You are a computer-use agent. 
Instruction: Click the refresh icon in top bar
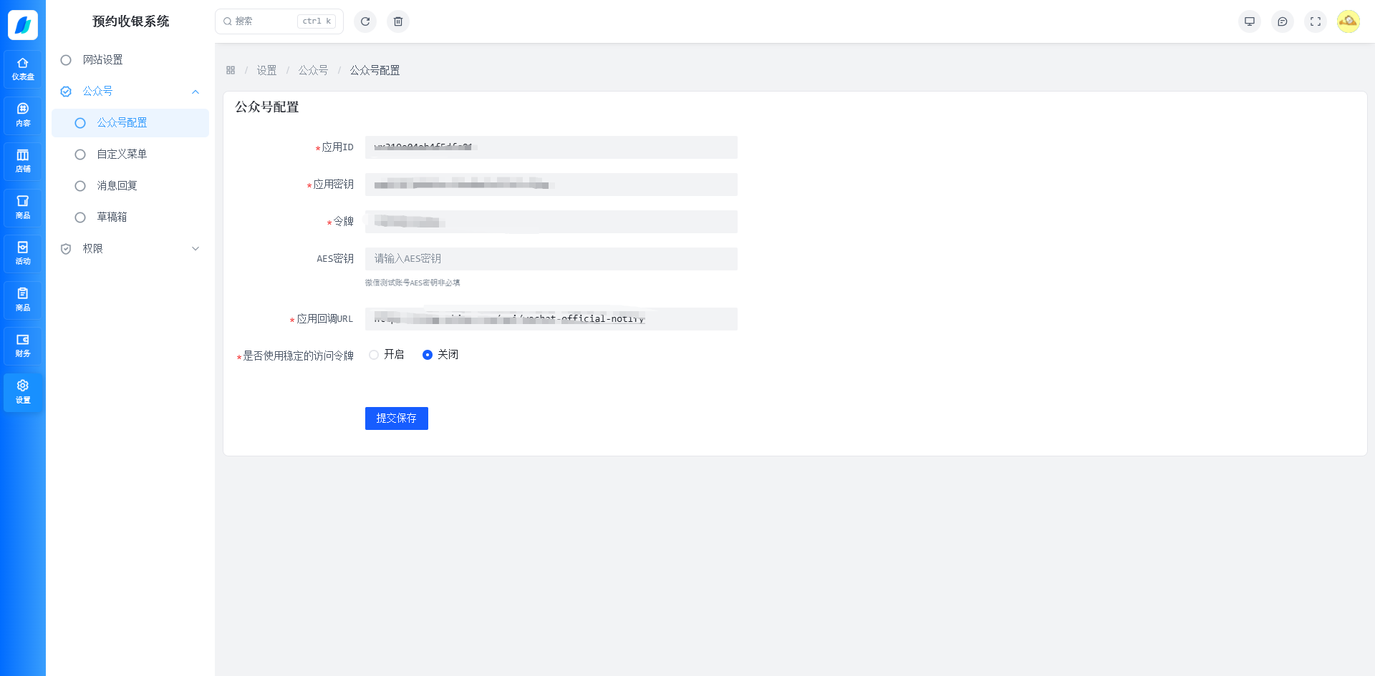pos(365,21)
